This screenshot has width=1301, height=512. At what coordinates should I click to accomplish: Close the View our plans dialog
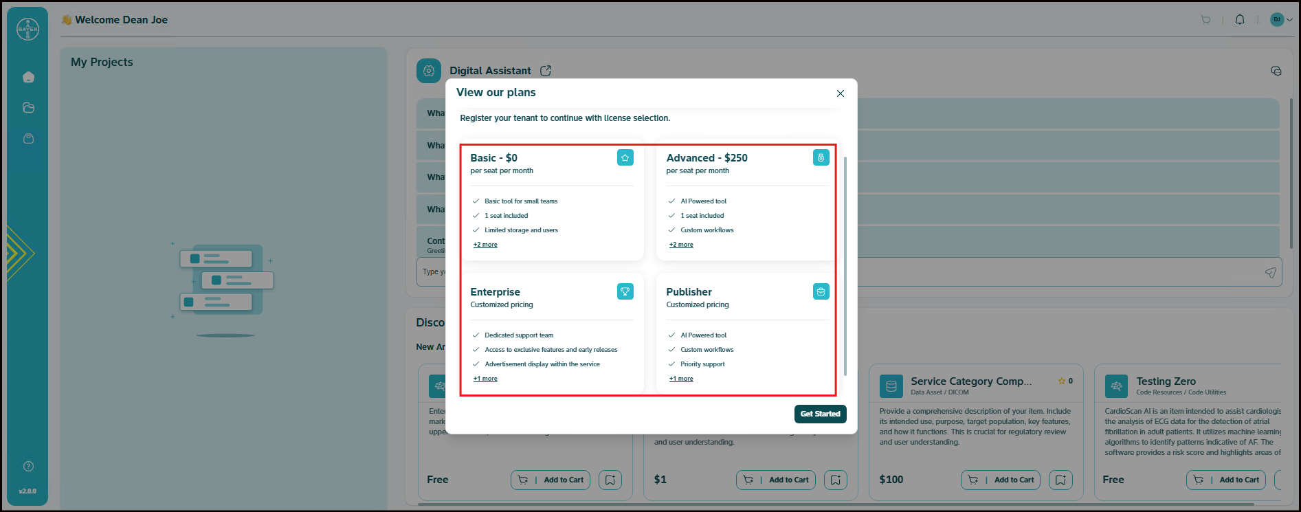pos(840,93)
